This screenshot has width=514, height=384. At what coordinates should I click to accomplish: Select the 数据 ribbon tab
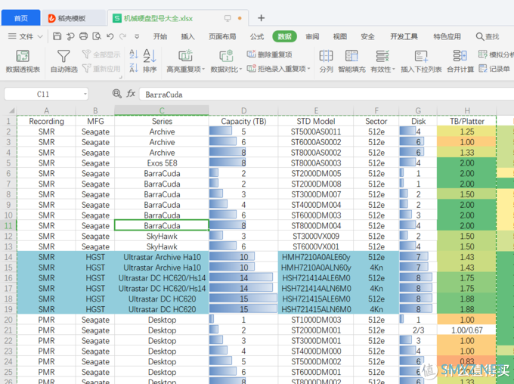tap(284, 36)
